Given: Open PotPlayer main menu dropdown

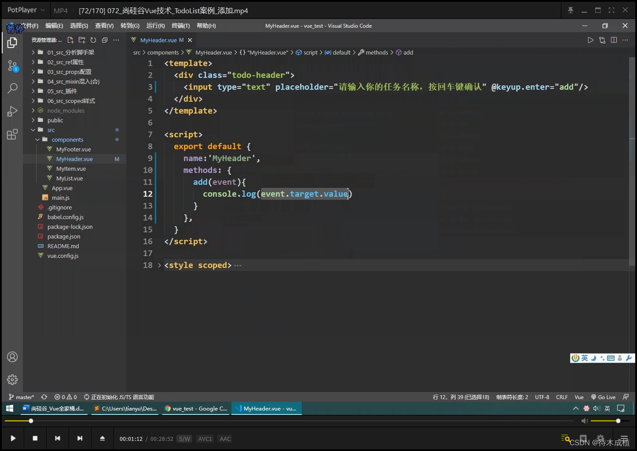Looking at the screenshot, I should 26,10.
